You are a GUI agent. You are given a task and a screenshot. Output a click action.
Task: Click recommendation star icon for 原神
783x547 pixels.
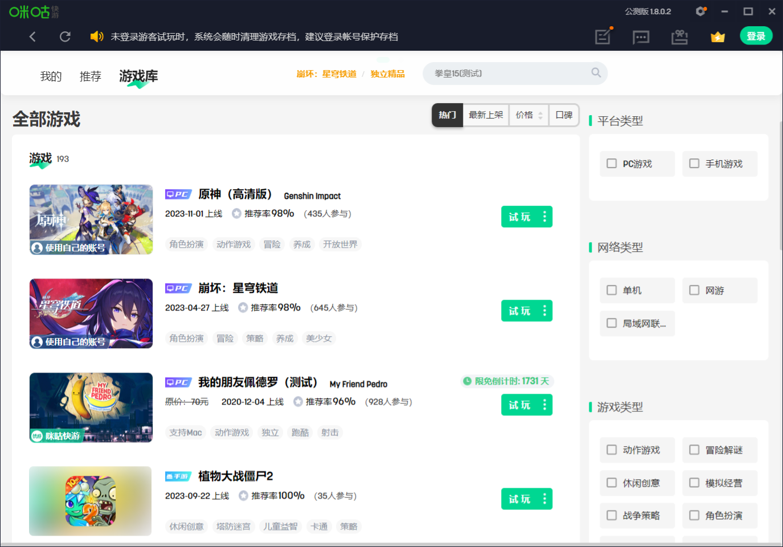pyautogui.click(x=236, y=214)
